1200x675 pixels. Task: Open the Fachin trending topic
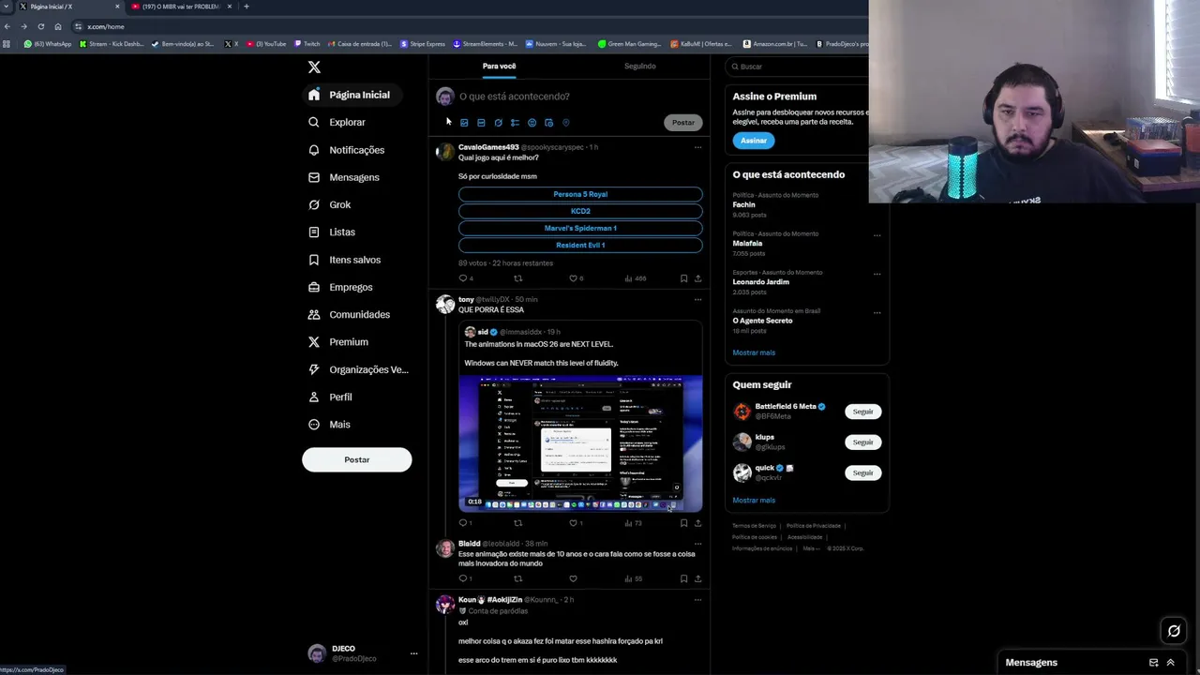[743, 204]
